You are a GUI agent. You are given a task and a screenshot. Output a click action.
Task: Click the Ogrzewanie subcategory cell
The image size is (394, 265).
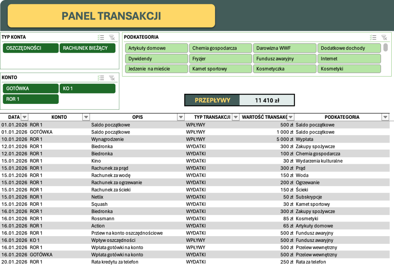click(x=342, y=183)
